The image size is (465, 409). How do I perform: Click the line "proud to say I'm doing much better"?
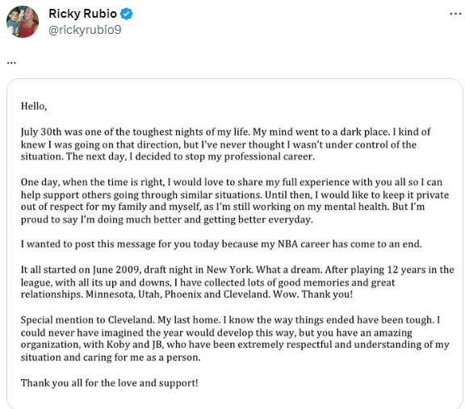(166, 219)
